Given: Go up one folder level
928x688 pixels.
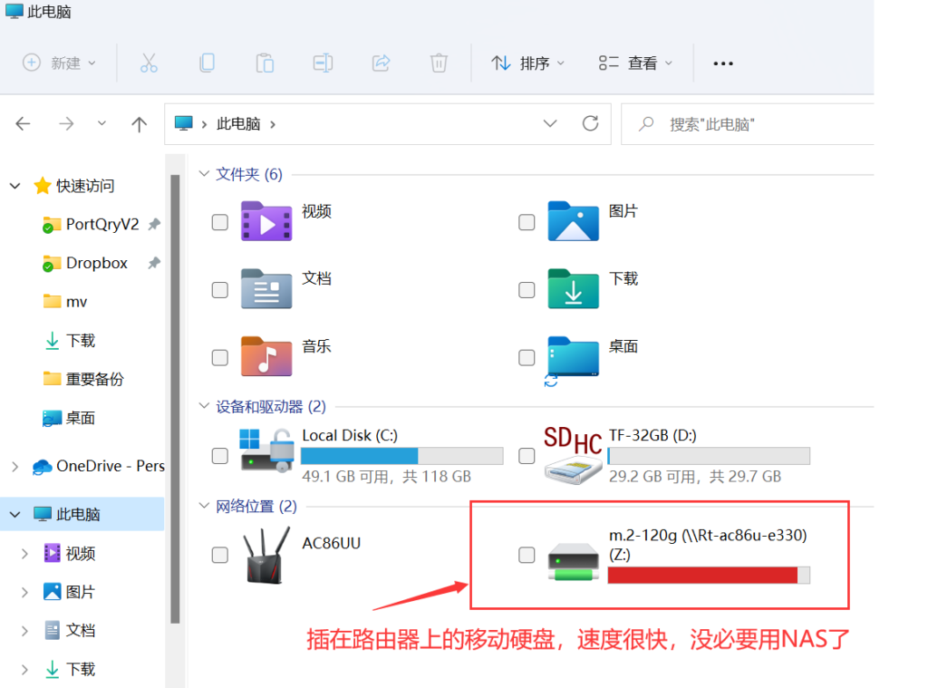Looking at the screenshot, I should (139, 124).
